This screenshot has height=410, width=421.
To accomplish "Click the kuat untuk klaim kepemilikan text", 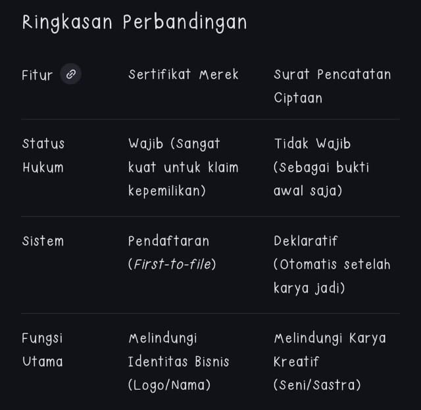I will (x=183, y=179).
